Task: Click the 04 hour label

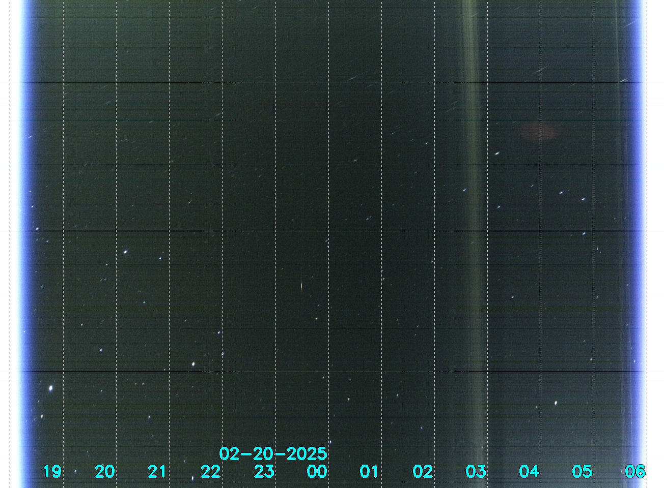Action: (x=529, y=471)
